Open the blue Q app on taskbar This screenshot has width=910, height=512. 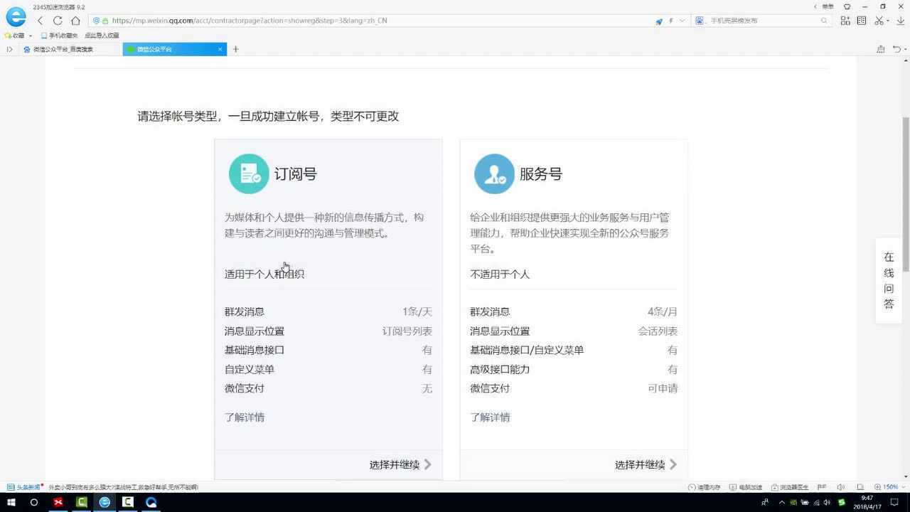click(151, 502)
